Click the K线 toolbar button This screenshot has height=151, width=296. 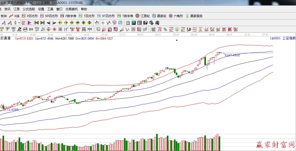click(x=14, y=16)
